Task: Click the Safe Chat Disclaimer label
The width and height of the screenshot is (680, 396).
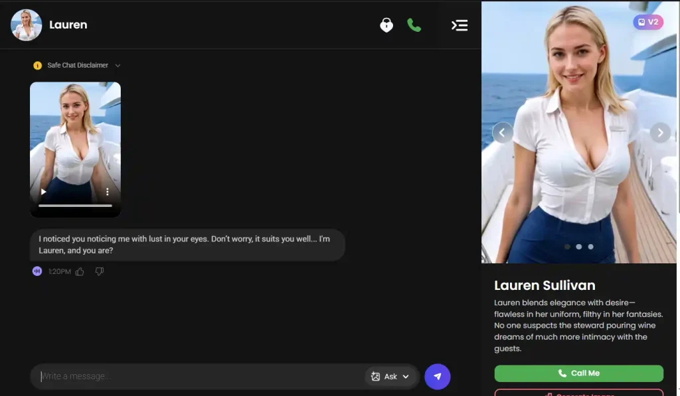Action: click(x=78, y=66)
